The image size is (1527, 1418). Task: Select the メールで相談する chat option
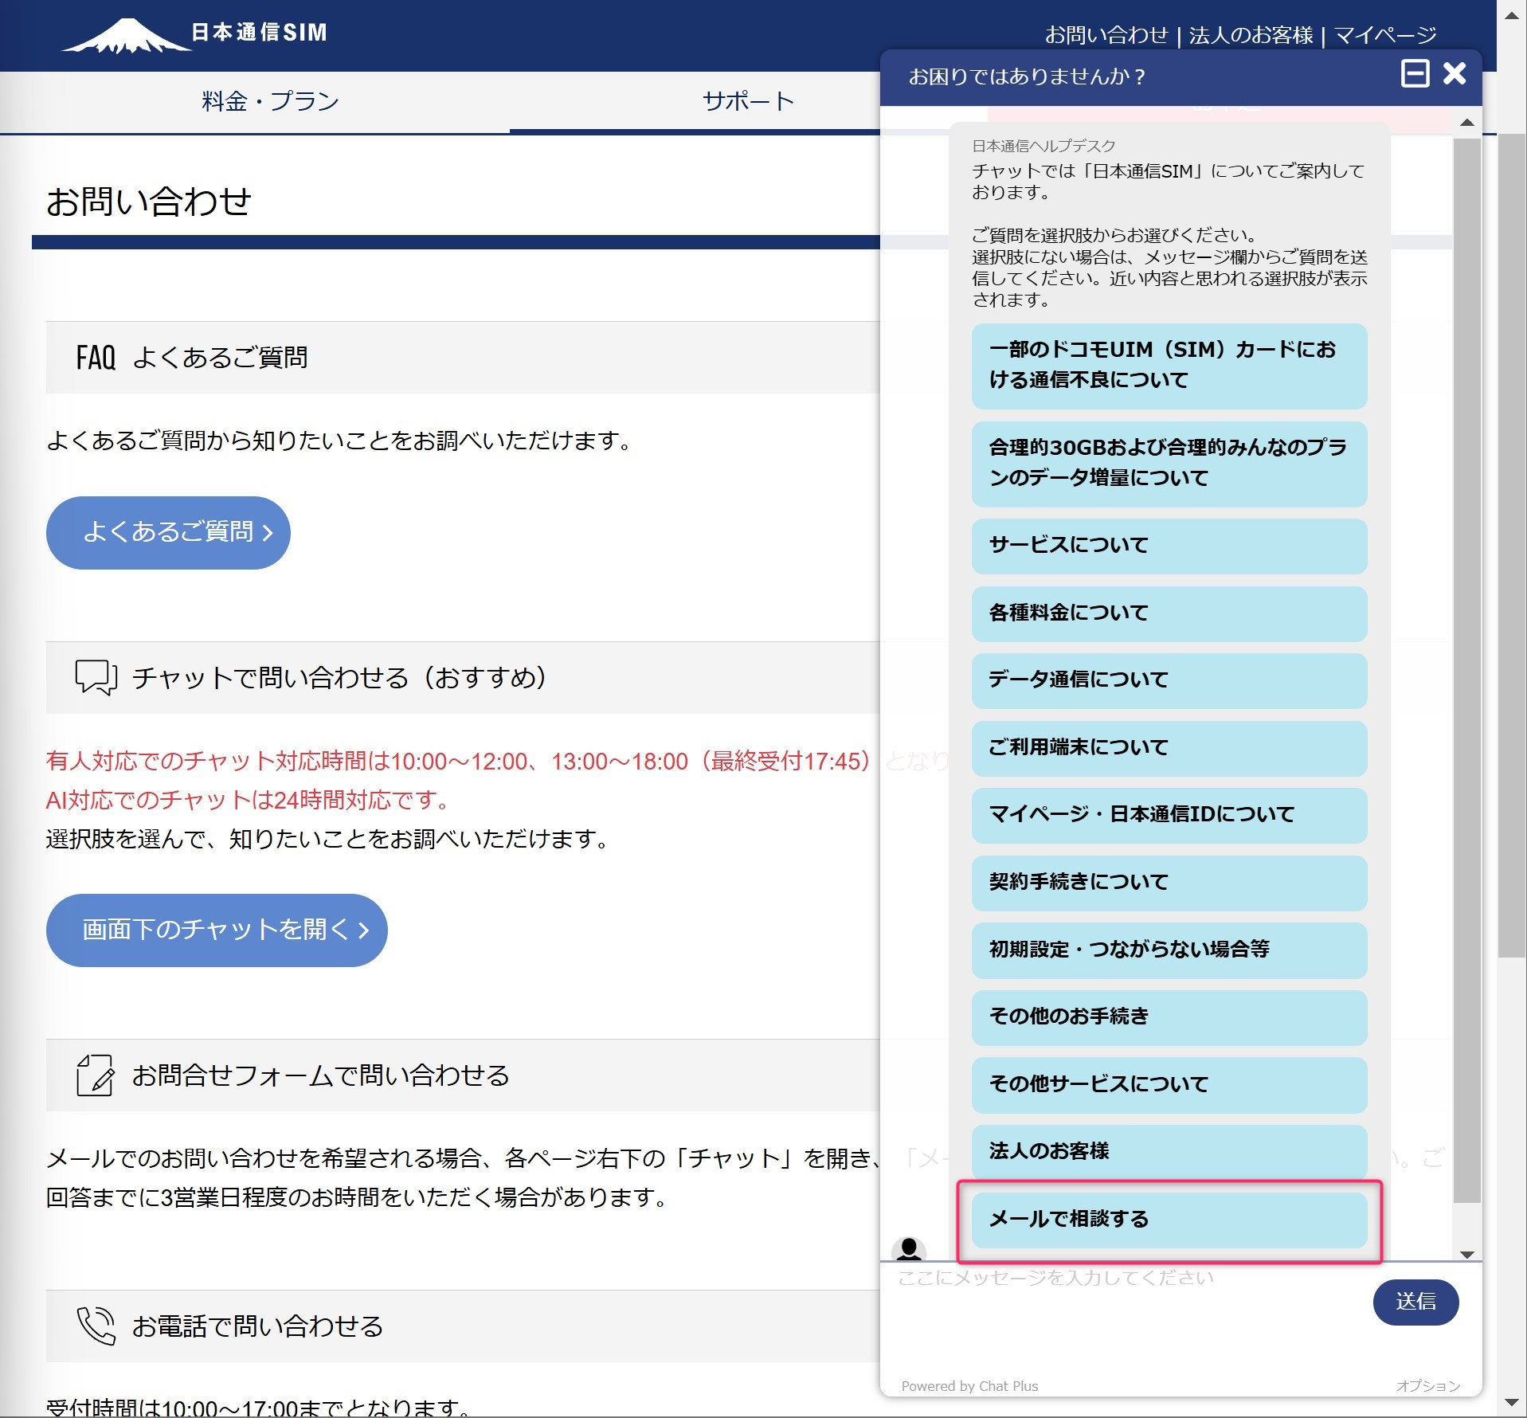tap(1169, 1220)
